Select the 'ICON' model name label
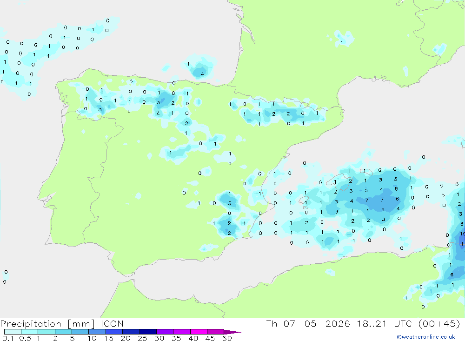Viewport: 465px width, 341px height. pos(112,324)
